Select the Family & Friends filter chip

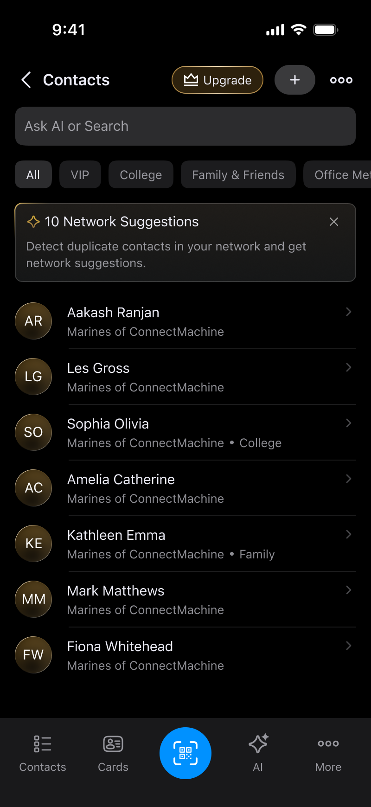click(x=238, y=175)
